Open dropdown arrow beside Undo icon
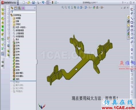Screen dimensions: 136x110 (x=45, y=3)
